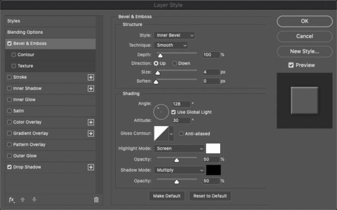Toggle the Use Global Light checkbox

point(174,112)
